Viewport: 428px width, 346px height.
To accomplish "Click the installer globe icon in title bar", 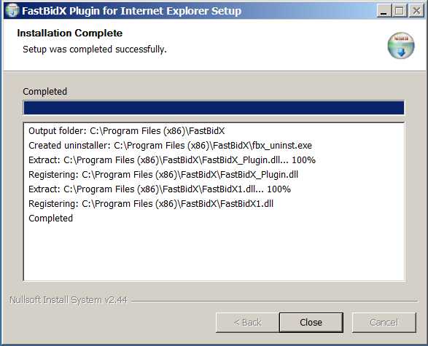I will (12, 11).
